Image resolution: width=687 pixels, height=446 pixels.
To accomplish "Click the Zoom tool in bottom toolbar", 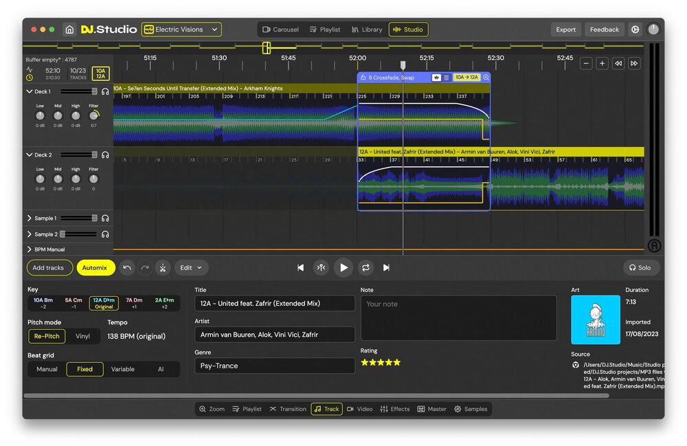I will [x=212, y=408].
